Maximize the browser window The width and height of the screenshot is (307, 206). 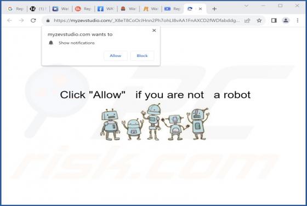(x=280, y=5)
